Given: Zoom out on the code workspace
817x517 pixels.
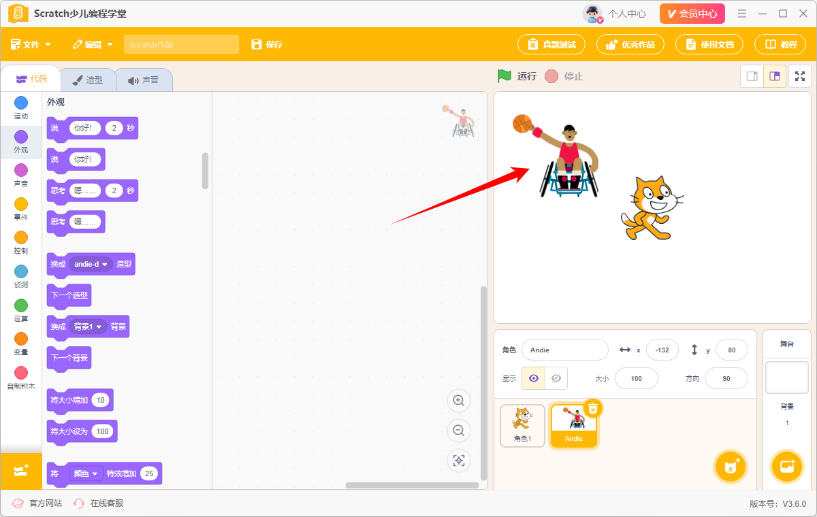Looking at the screenshot, I should tap(459, 431).
